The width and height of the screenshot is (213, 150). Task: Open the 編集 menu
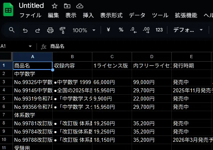[x=53, y=15]
